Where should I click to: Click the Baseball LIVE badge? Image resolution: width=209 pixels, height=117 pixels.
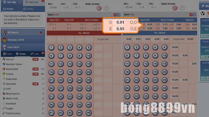pos(36,84)
